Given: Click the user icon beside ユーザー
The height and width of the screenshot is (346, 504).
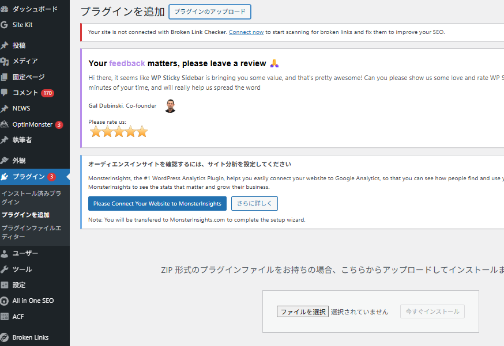Looking at the screenshot, I should pos(5,253).
